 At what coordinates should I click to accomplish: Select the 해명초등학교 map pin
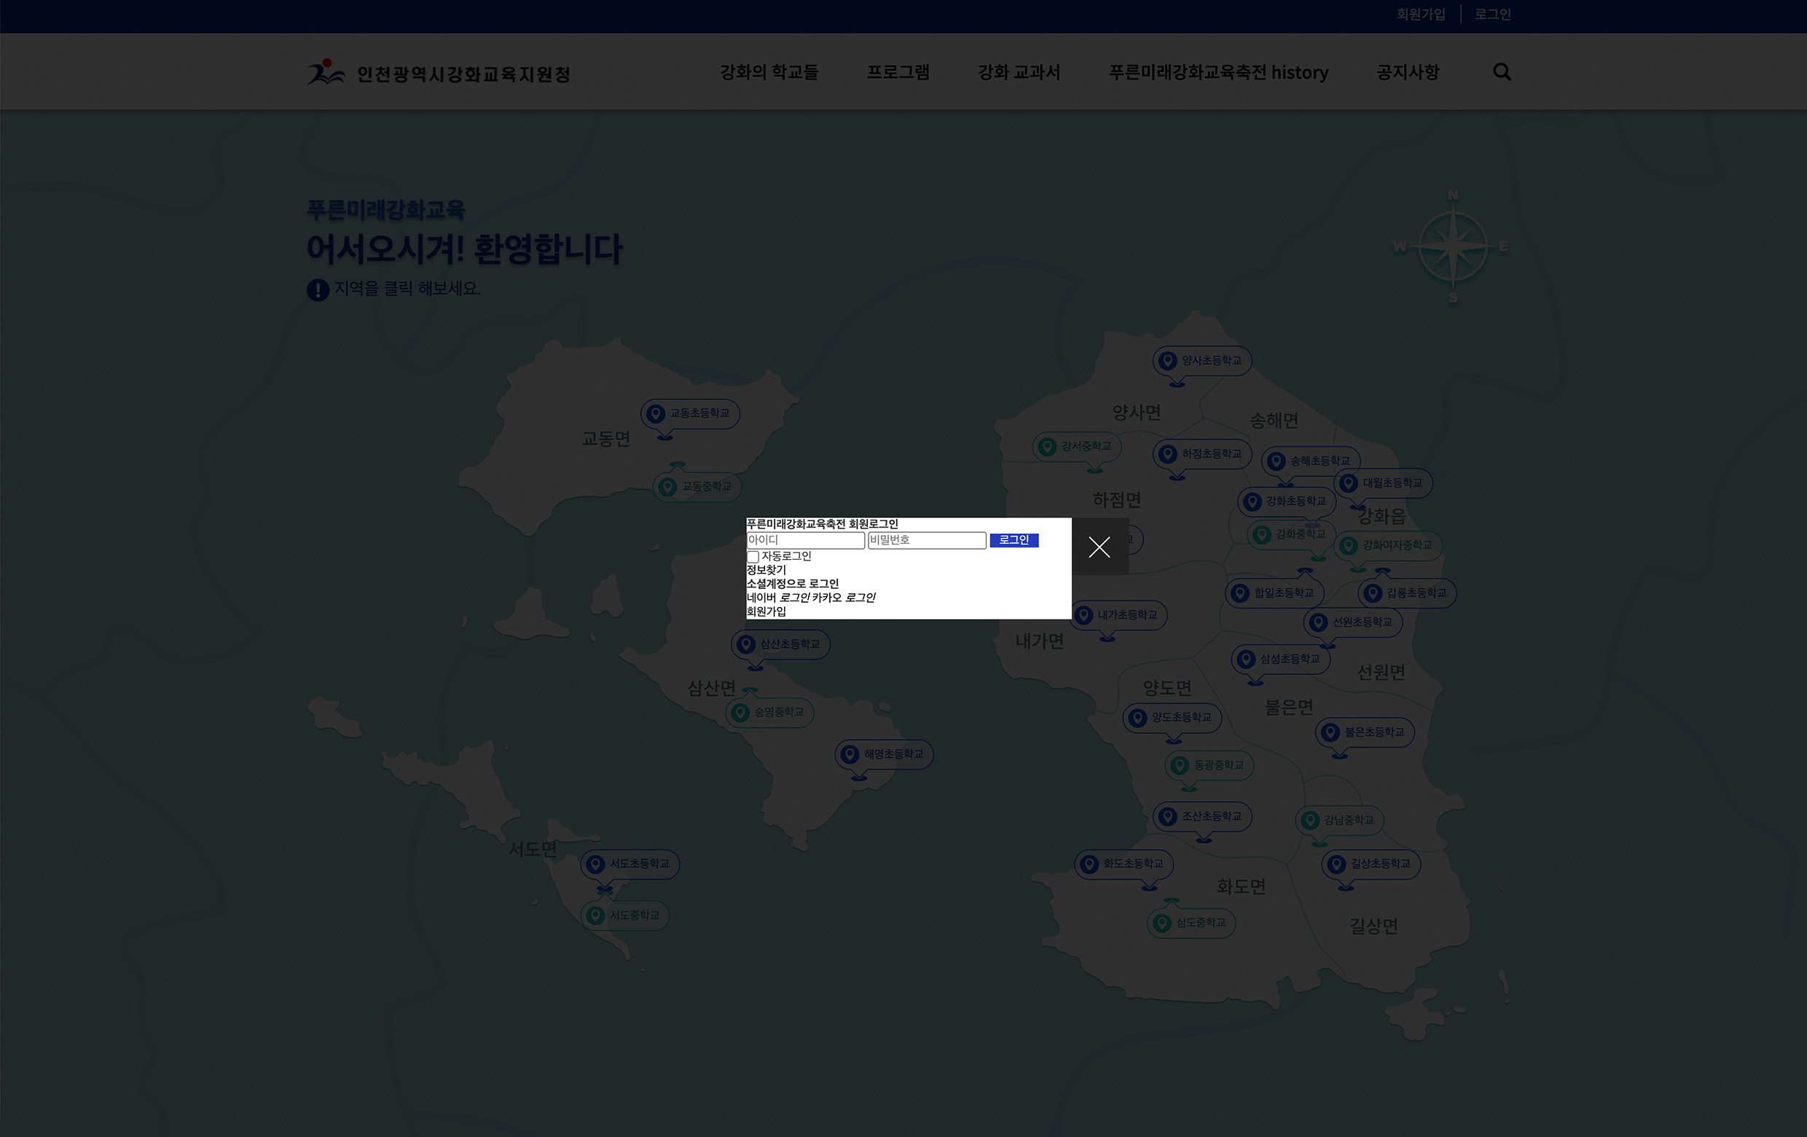884,754
